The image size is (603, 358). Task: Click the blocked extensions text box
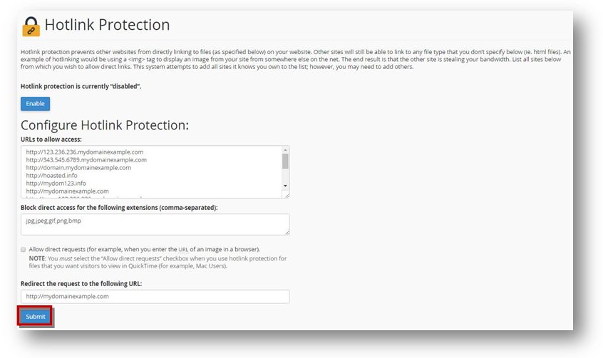(x=155, y=224)
